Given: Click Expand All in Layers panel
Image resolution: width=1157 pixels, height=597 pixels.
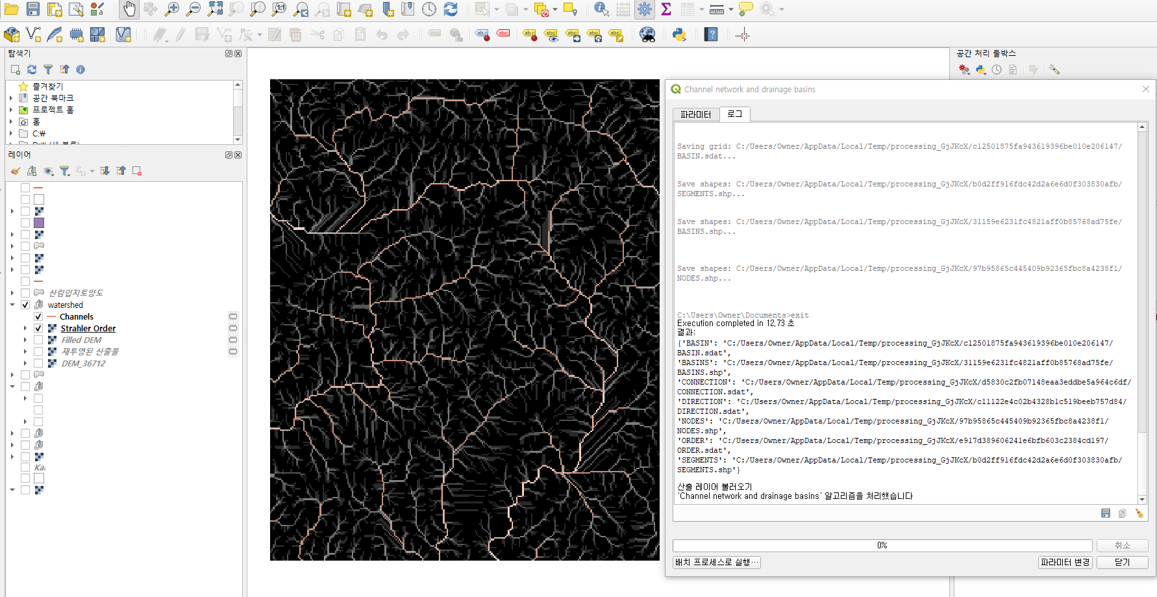Looking at the screenshot, I should (x=105, y=171).
